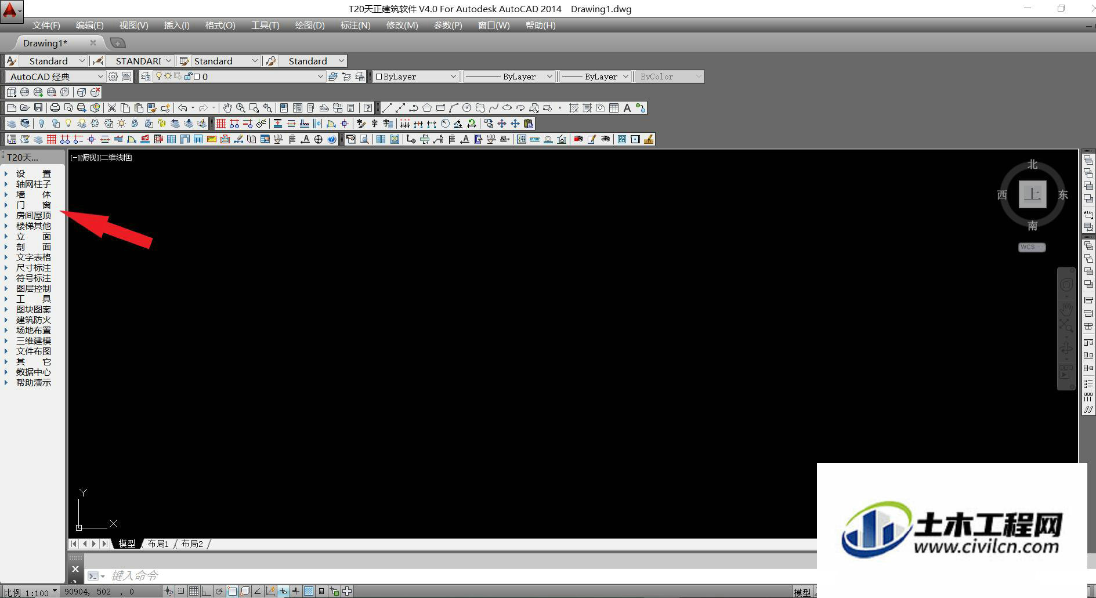This screenshot has width=1096, height=598.
Task: Toggle Lineweight display in status bar
Action: 296,592
